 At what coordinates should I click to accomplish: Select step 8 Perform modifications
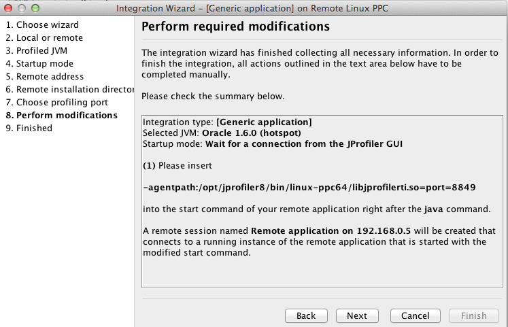(x=62, y=116)
